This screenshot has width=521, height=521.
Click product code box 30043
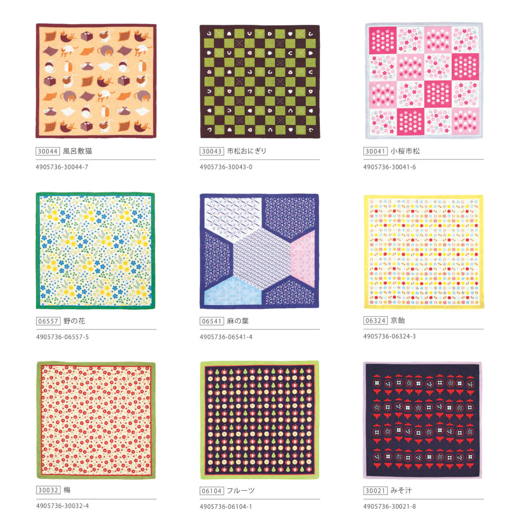click(212, 151)
